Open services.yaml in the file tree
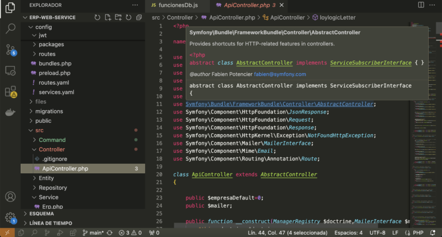Screen dimensions: 442x237 pos(56,92)
